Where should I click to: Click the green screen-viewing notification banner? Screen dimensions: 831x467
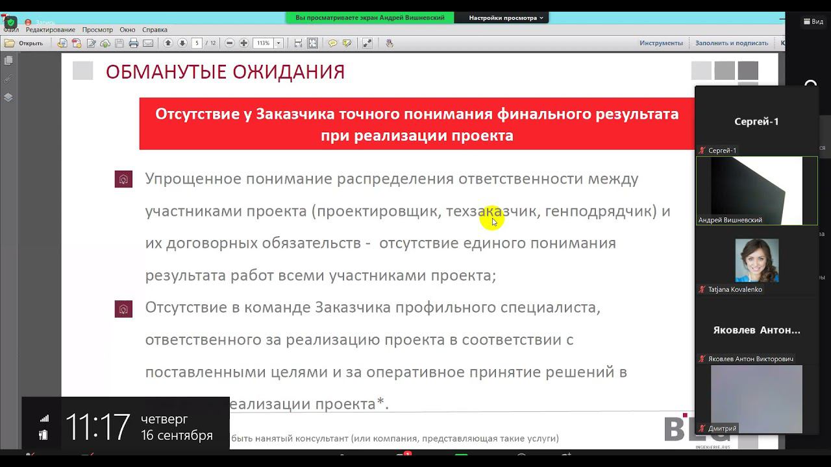(370, 18)
